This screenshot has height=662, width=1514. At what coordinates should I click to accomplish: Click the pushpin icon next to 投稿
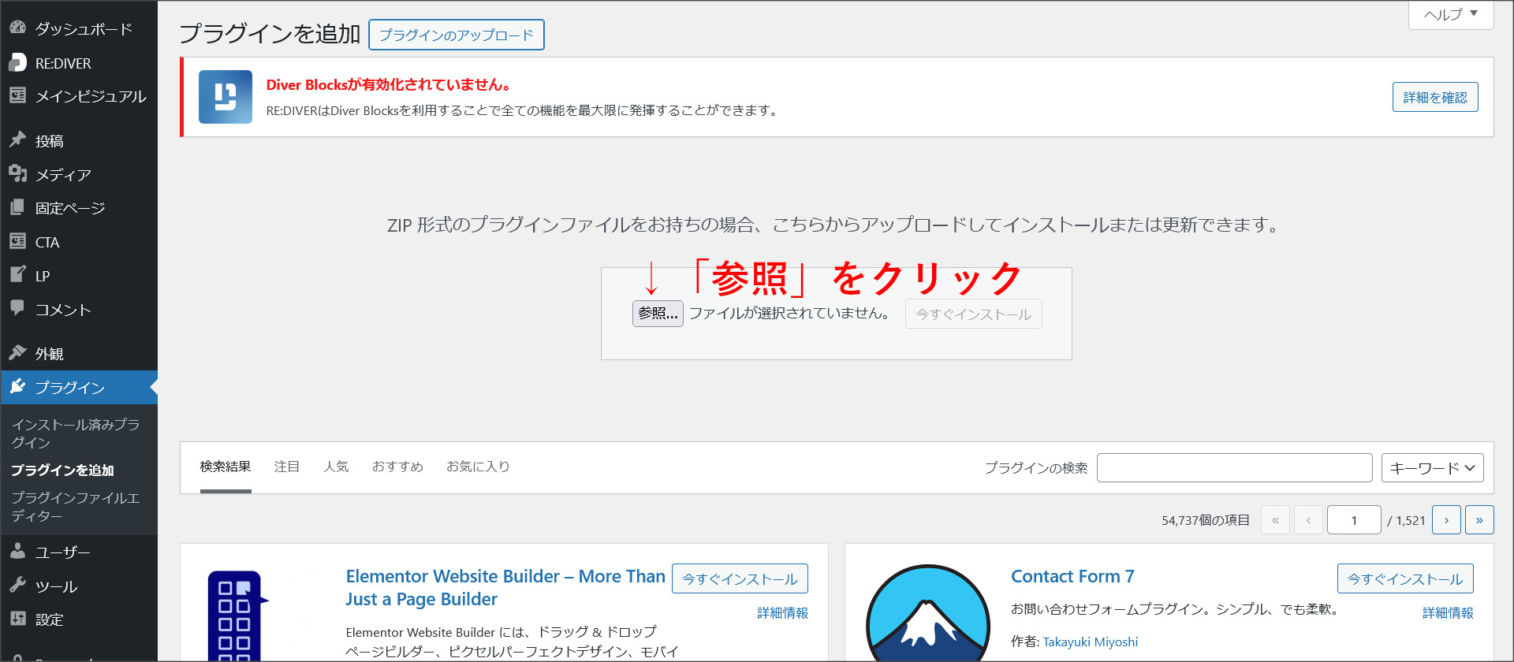click(x=17, y=139)
